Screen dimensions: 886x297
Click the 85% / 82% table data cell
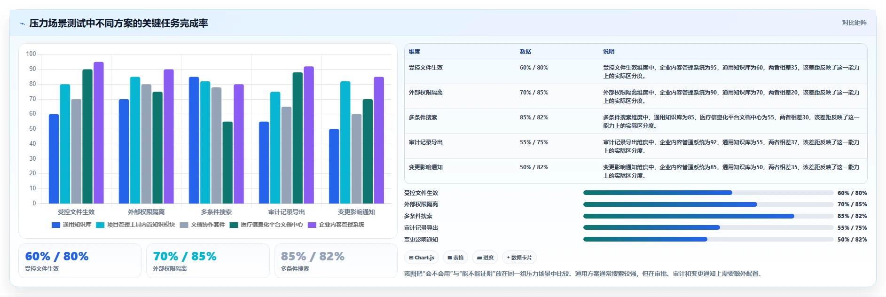[534, 117]
